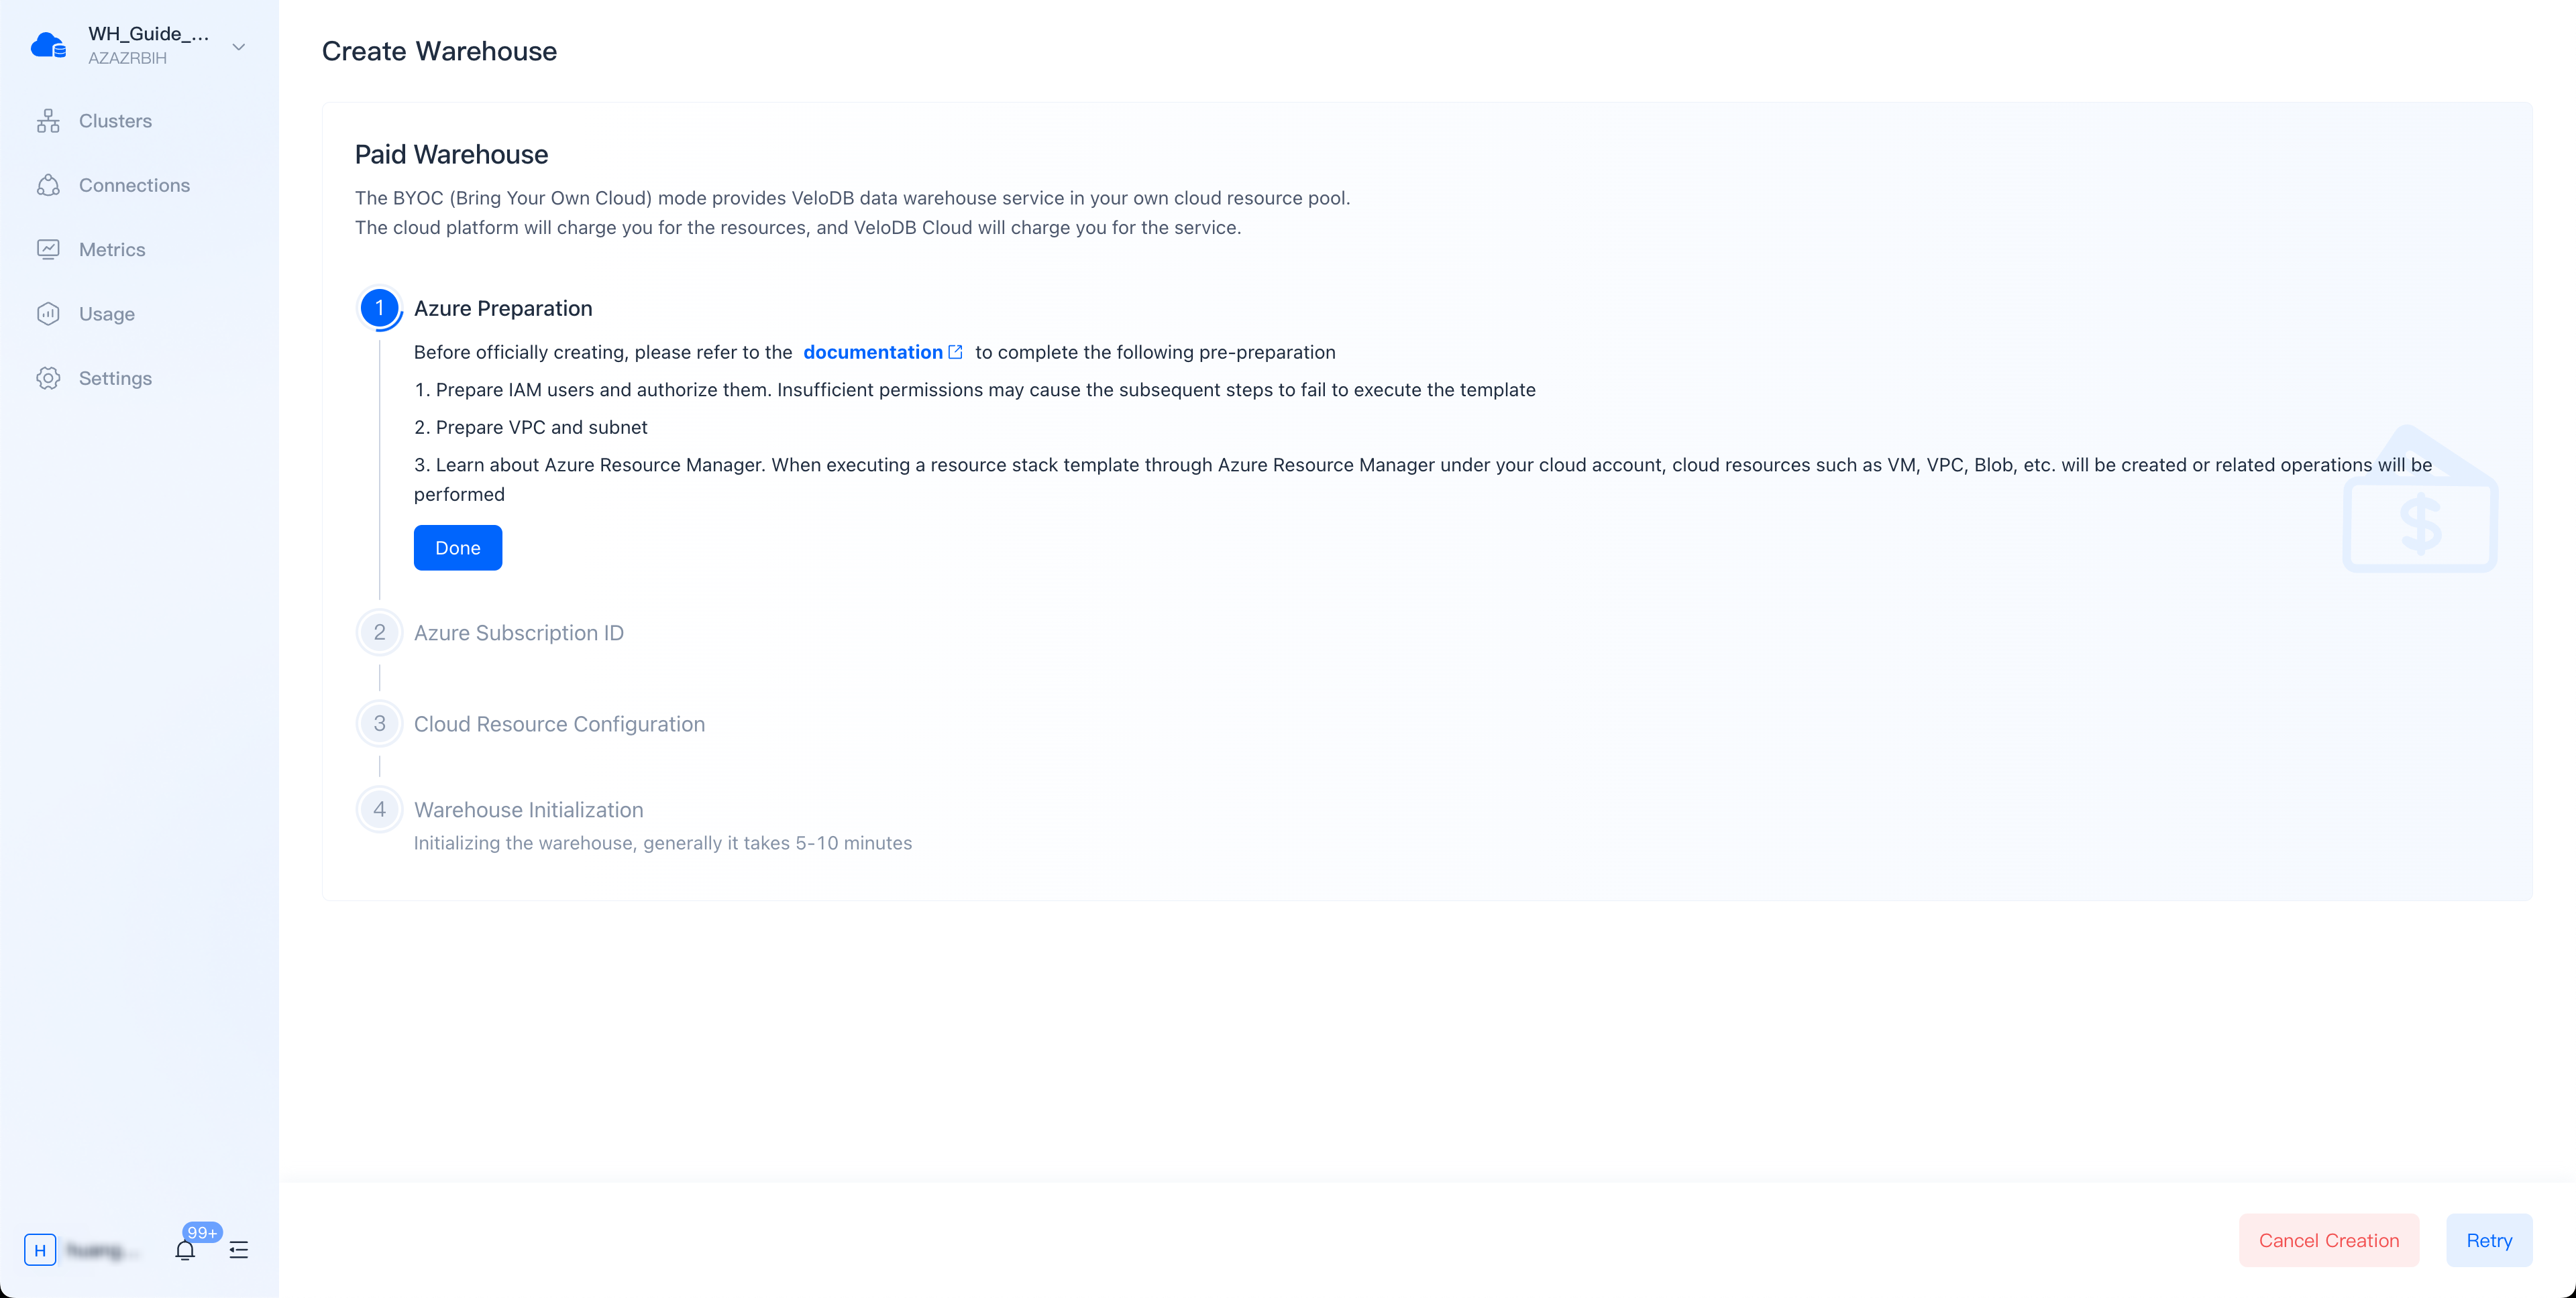The height and width of the screenshot is (1298, 2576).
Task: Click the Done button in Azure Preparation
Action: click(x=458, y=548)
